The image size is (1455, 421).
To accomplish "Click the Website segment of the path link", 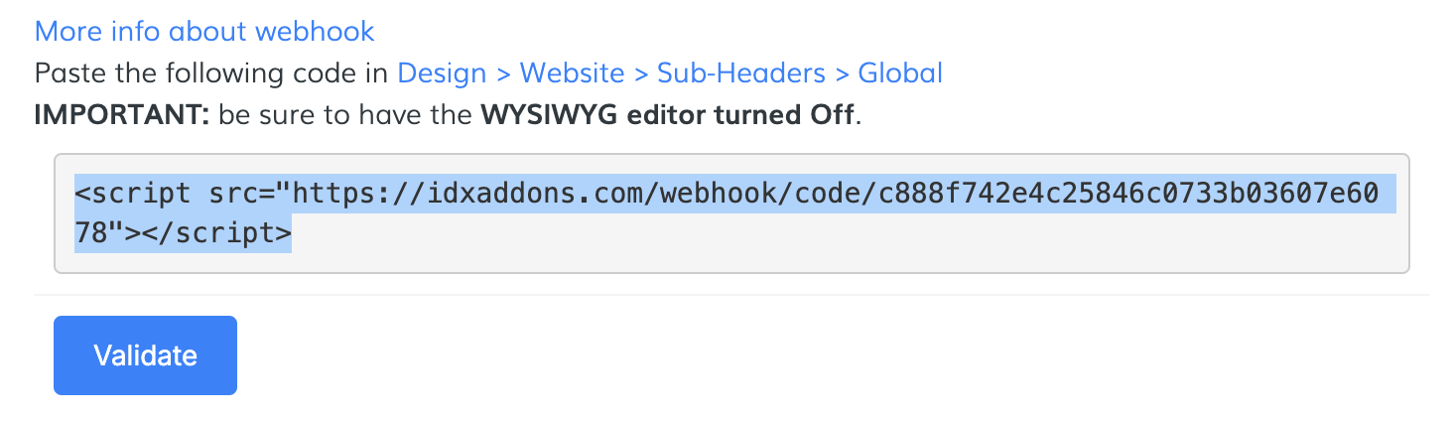I will pyautogui.click(x=573, y=73).
